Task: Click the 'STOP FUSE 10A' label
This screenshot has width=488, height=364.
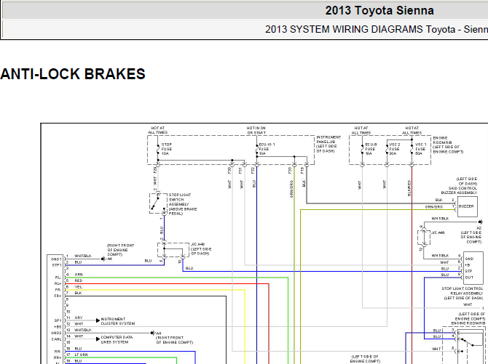Action: point(167,149)
